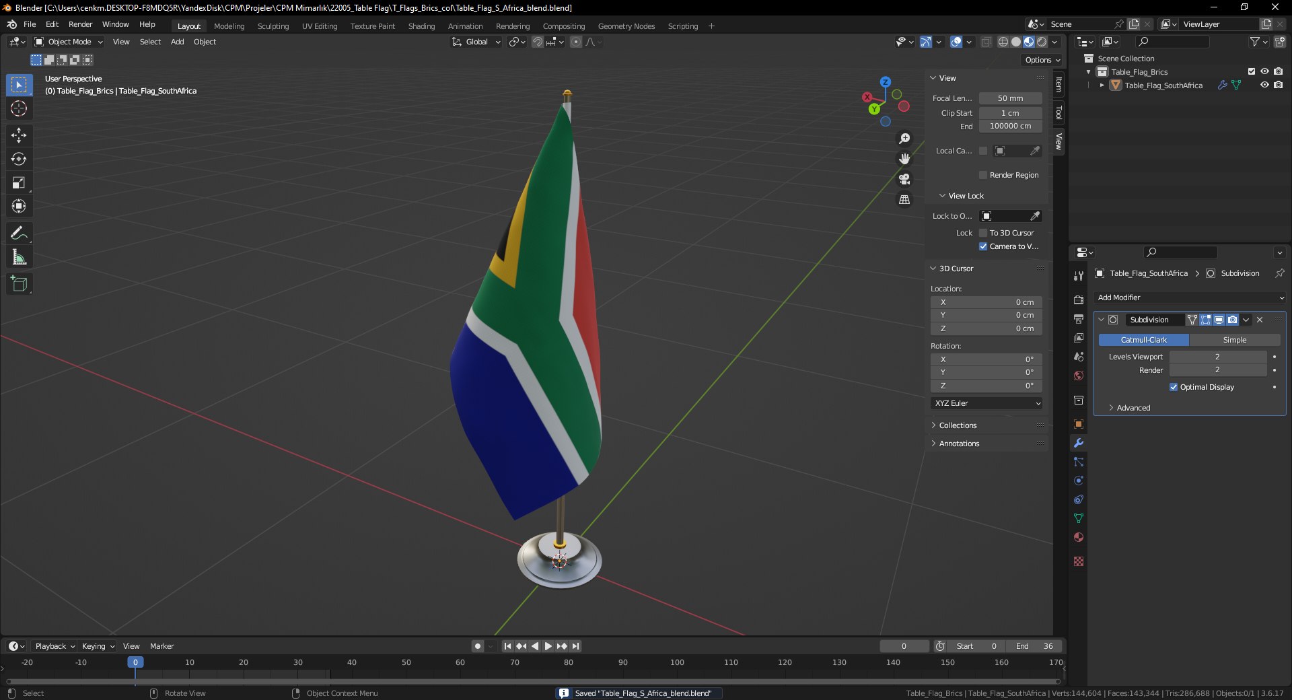This screenshot has height=700, width=1292.
Task: Click the Focal Length 50 mm field
Action: [x=1010, y=98]
